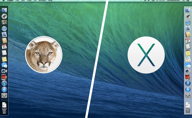
Task: Open the Window menu
Action: pyautogui.click(x=42, y=1)
